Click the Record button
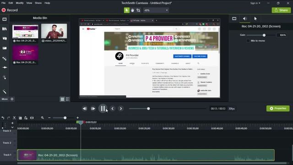This screenshot has height=165, width=293. (10, 10)
